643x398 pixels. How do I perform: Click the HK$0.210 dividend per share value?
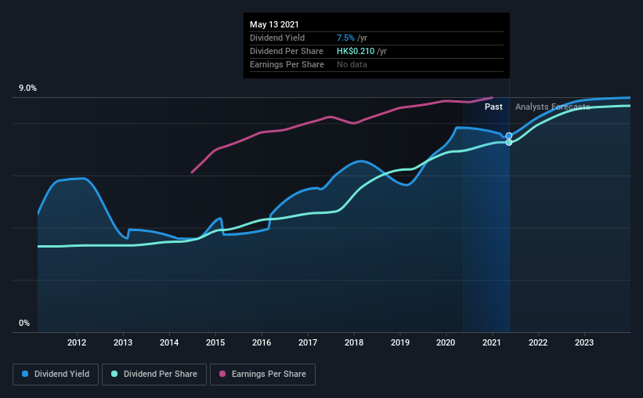(356, 51)
